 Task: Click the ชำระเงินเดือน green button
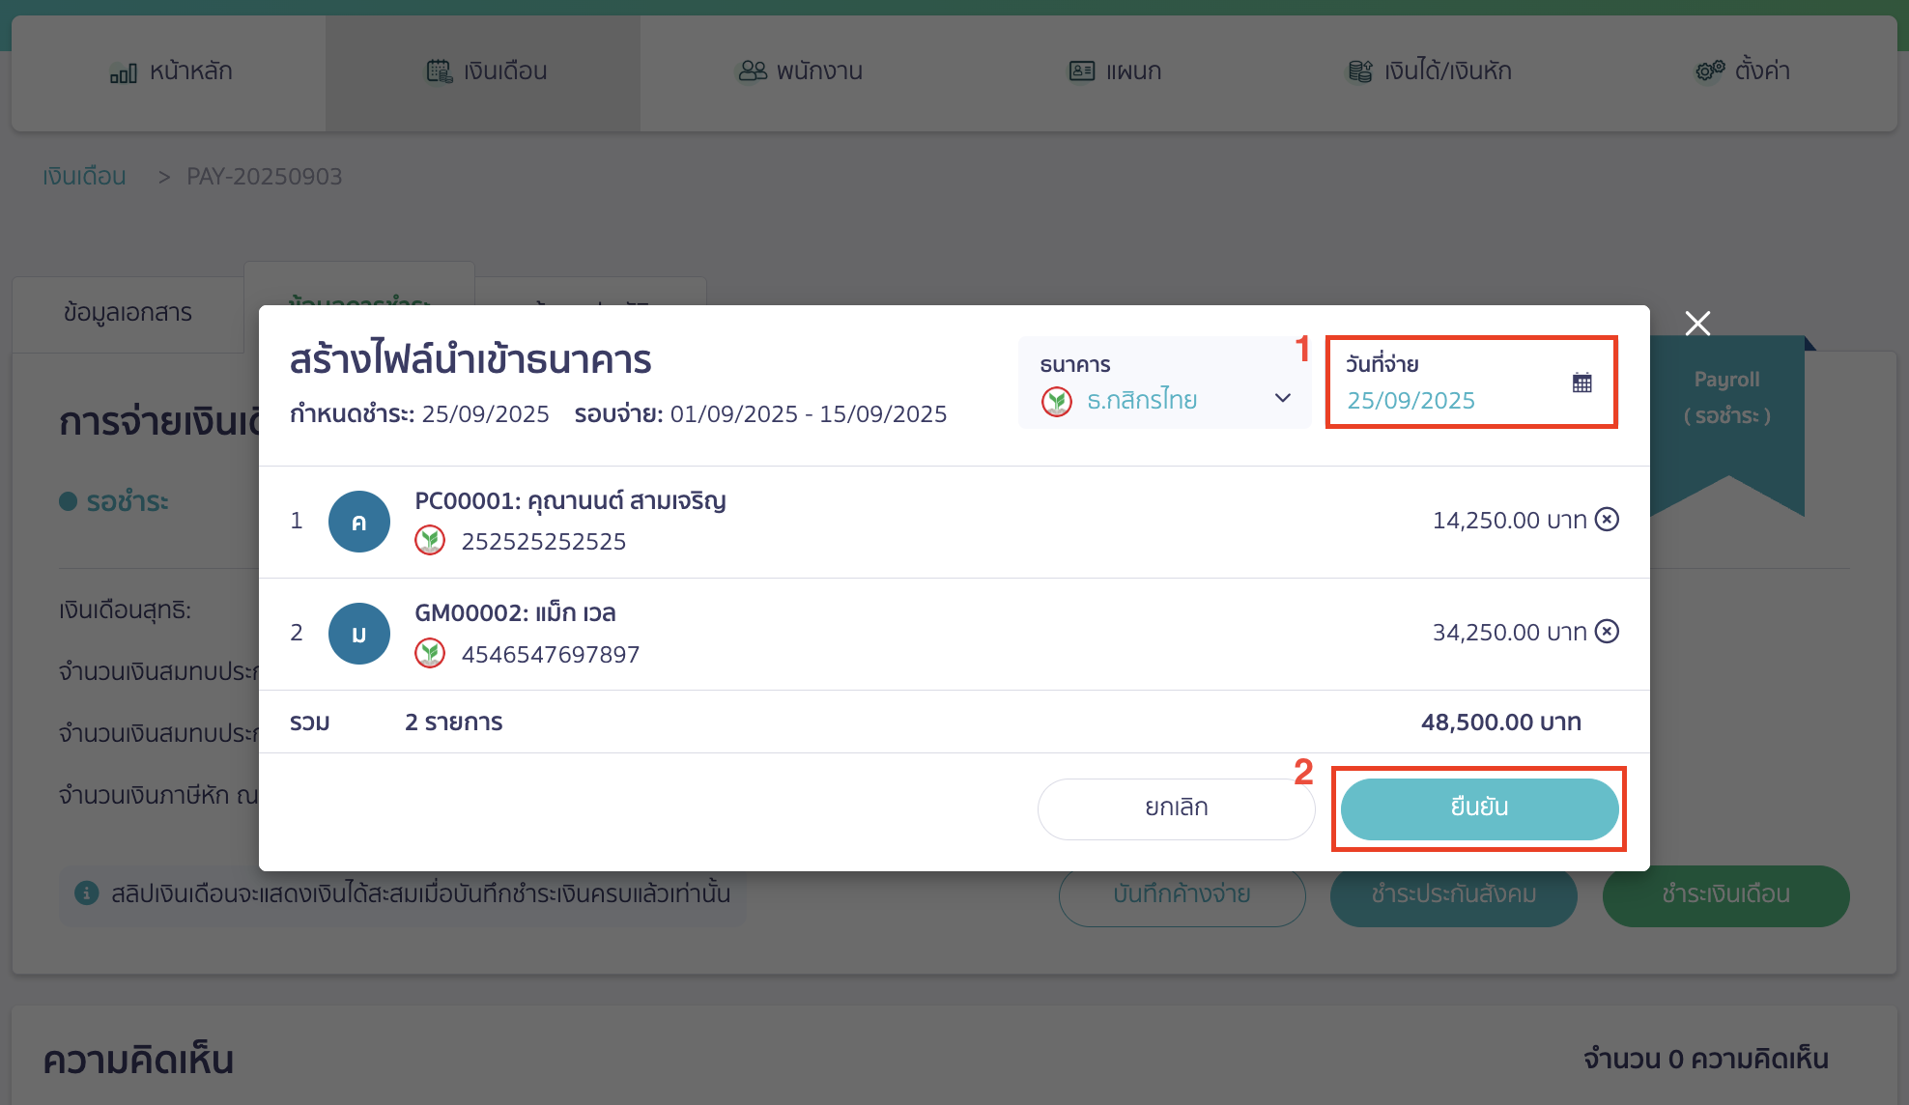click(x=1725, y=894)
